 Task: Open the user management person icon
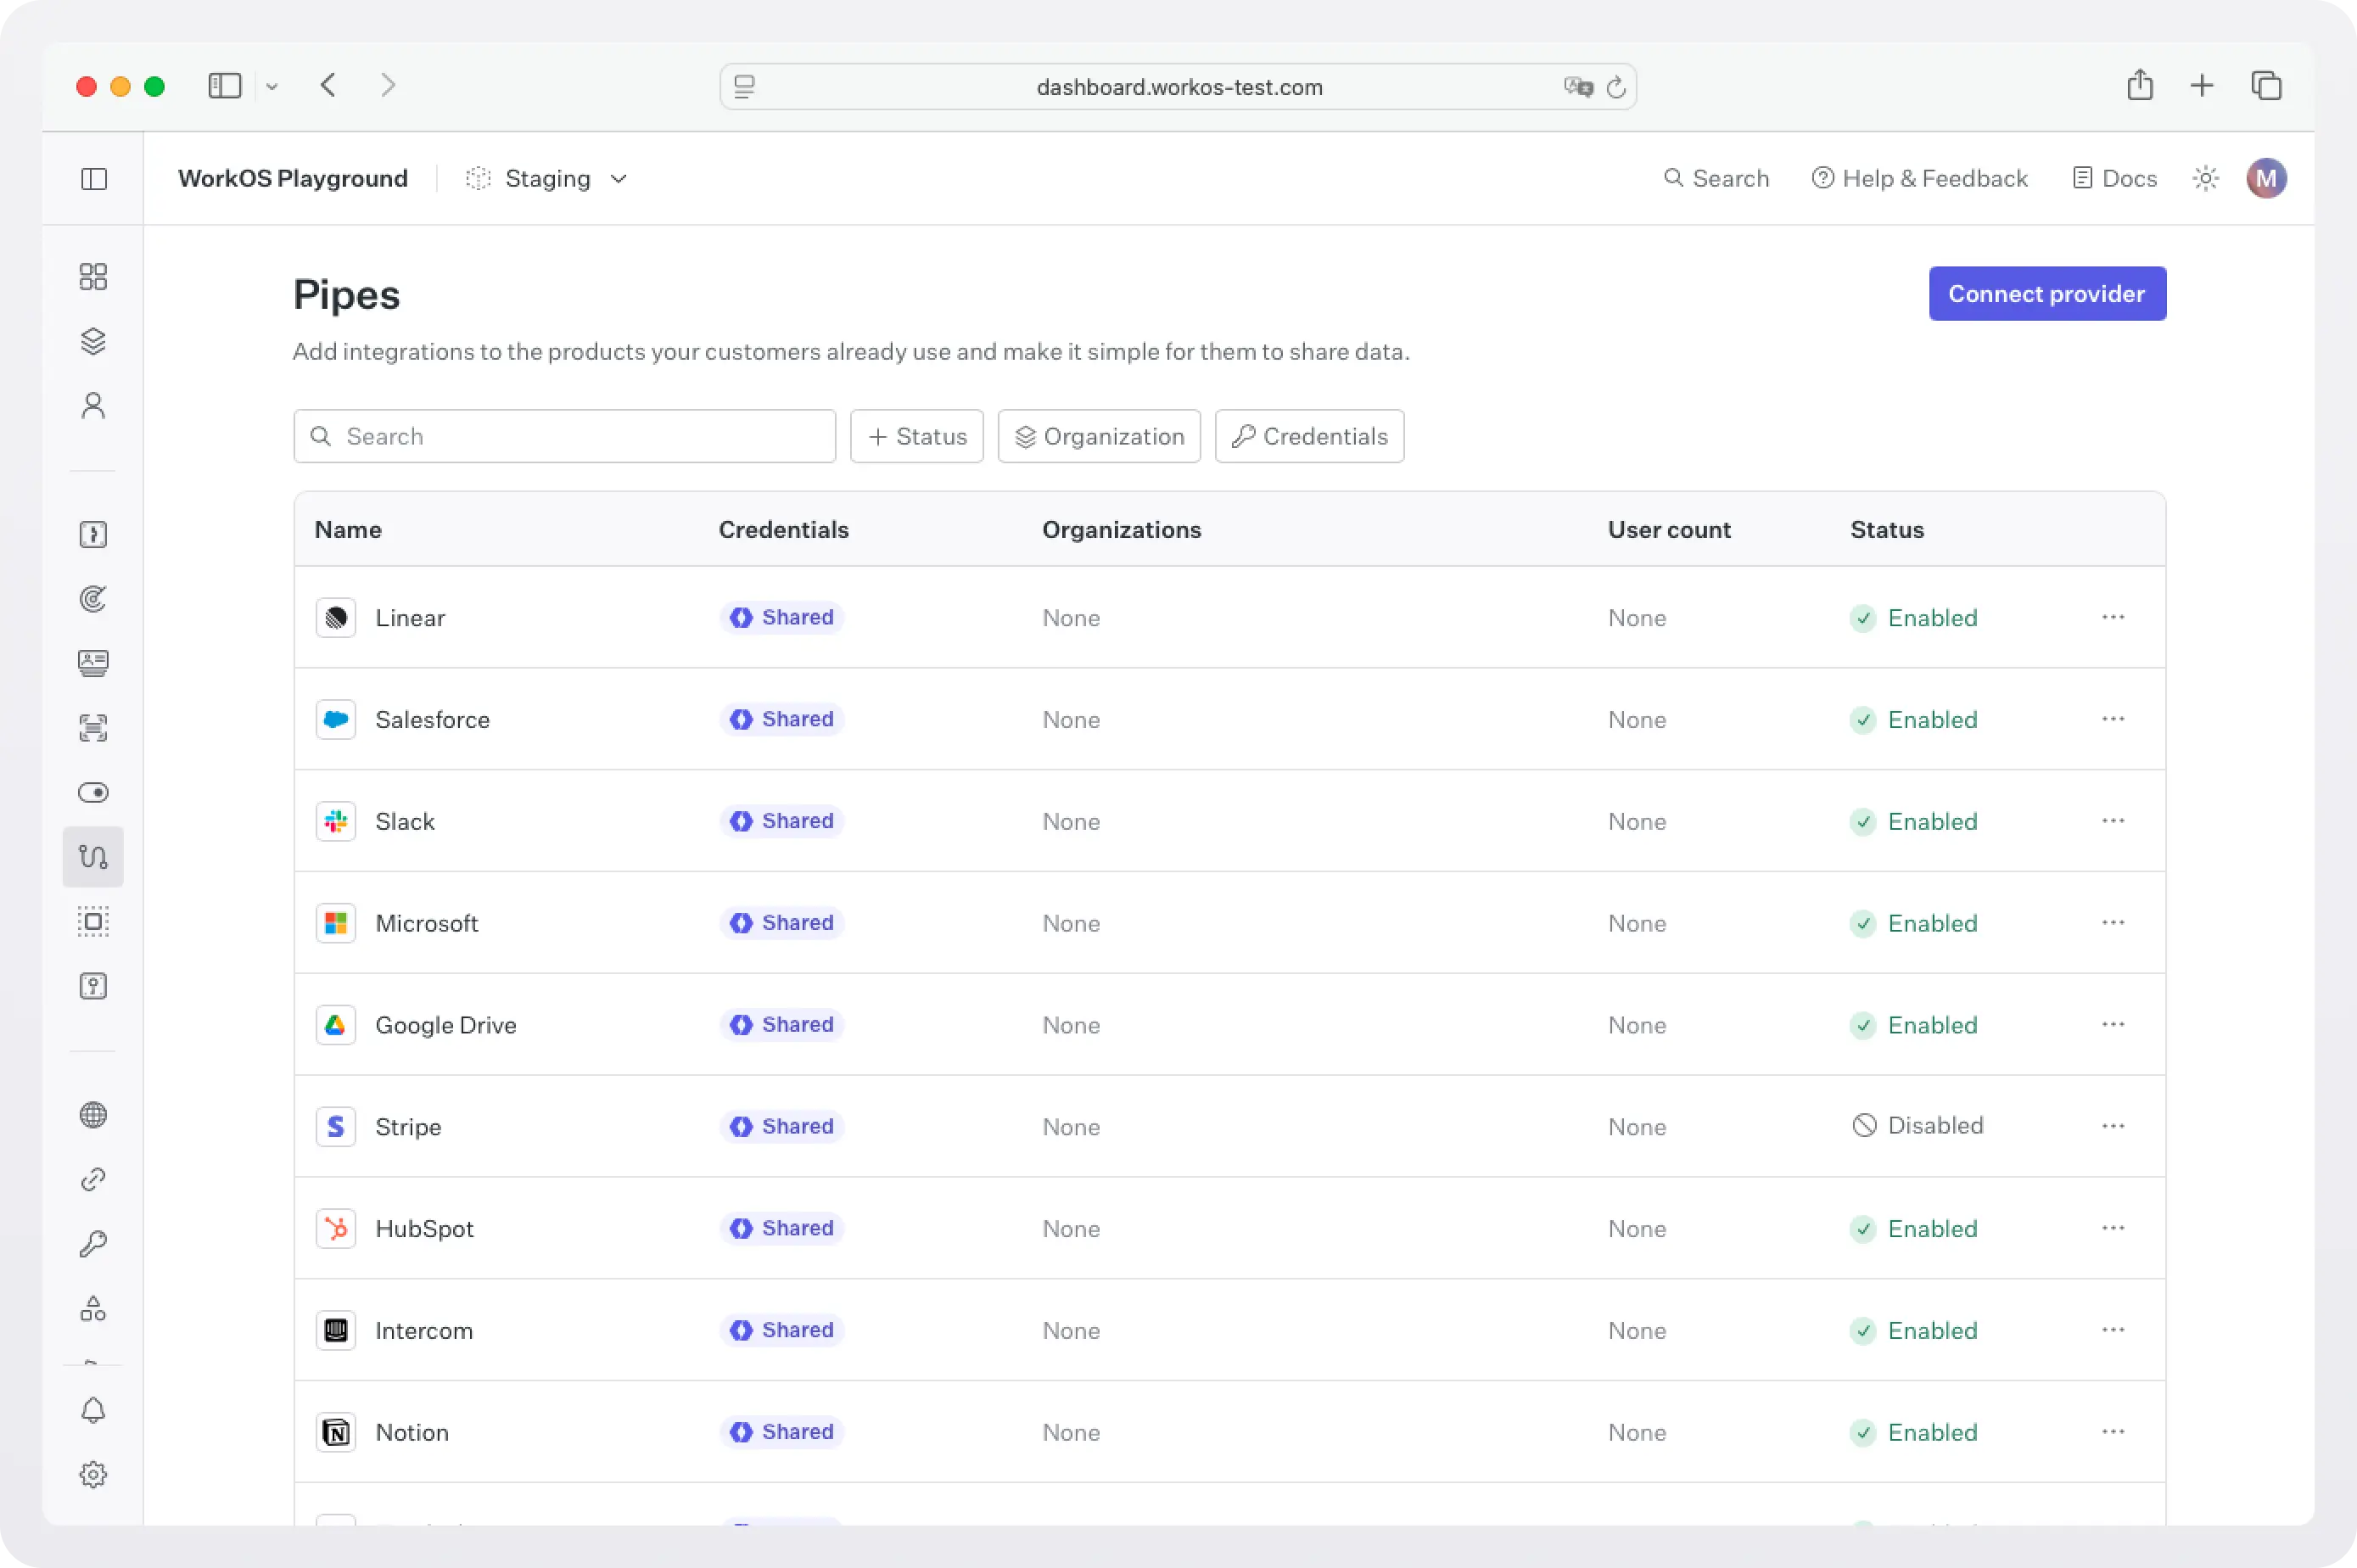[93, 404]
